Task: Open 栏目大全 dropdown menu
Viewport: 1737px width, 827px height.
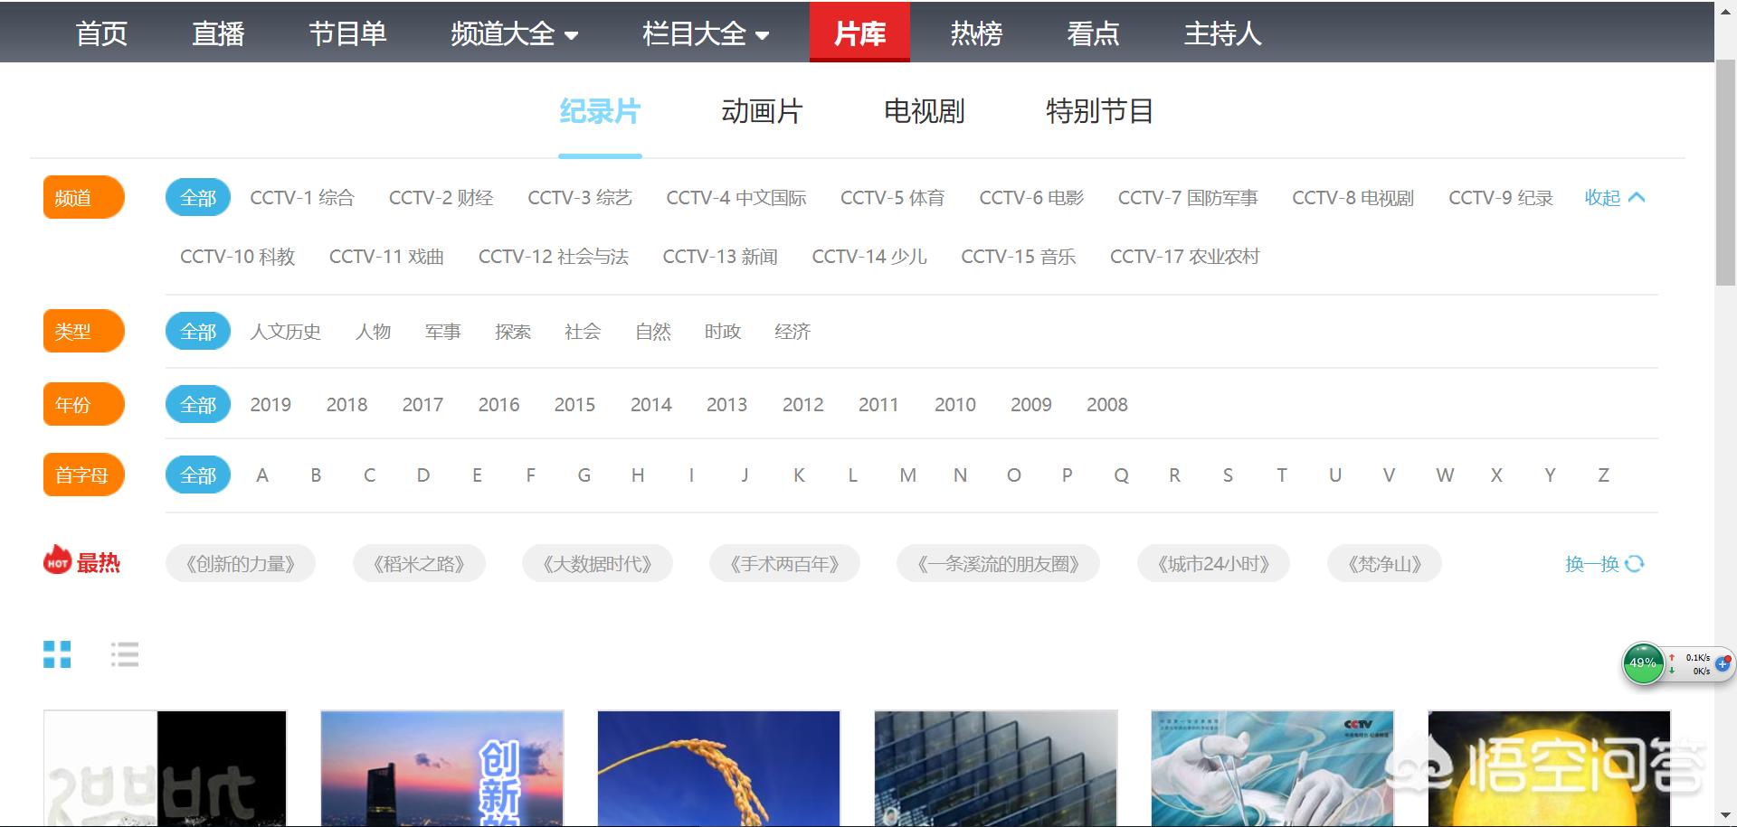Action: 706,33
